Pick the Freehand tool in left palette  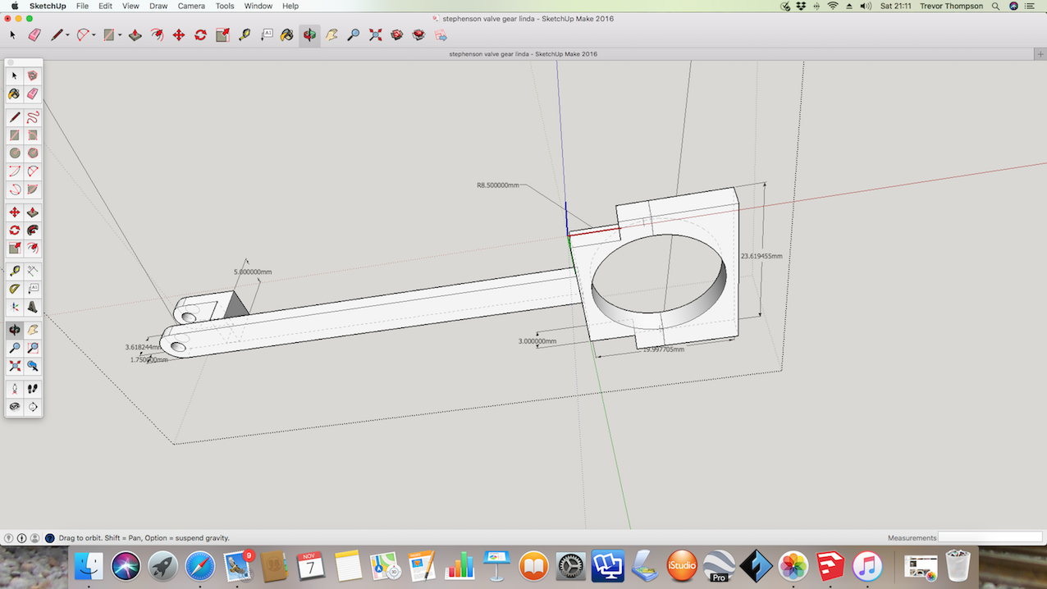tap(33, 117)
